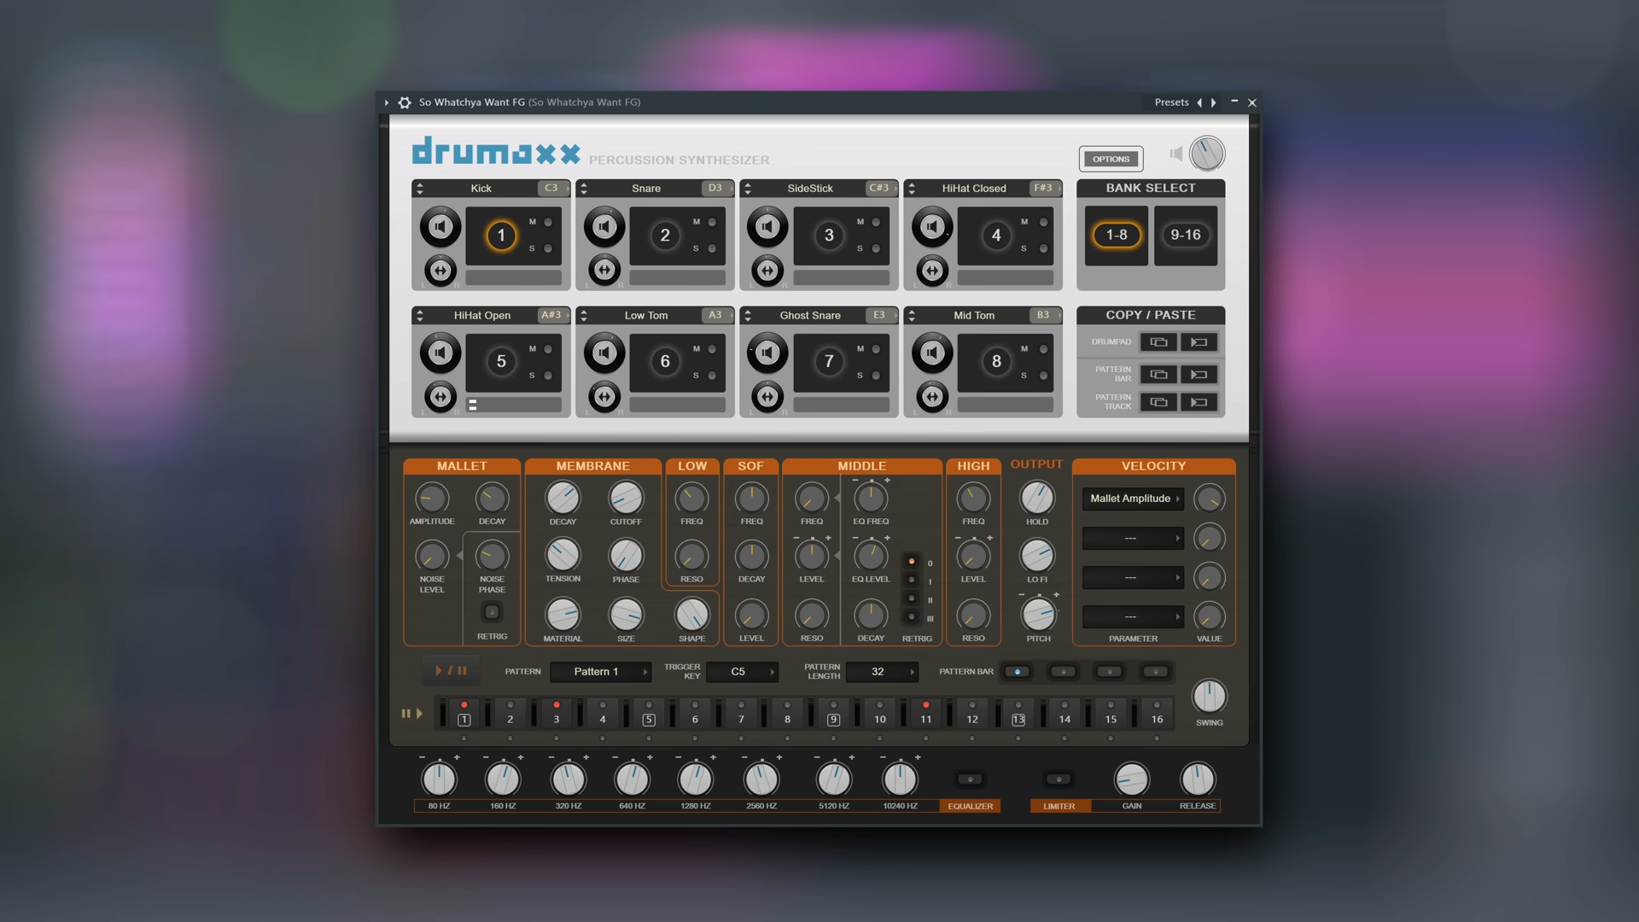This screenshot has height=922, width=1639.
Task: Click the Drumpad copy icon
Action: pyautogui.click(x=1158, y=342)
